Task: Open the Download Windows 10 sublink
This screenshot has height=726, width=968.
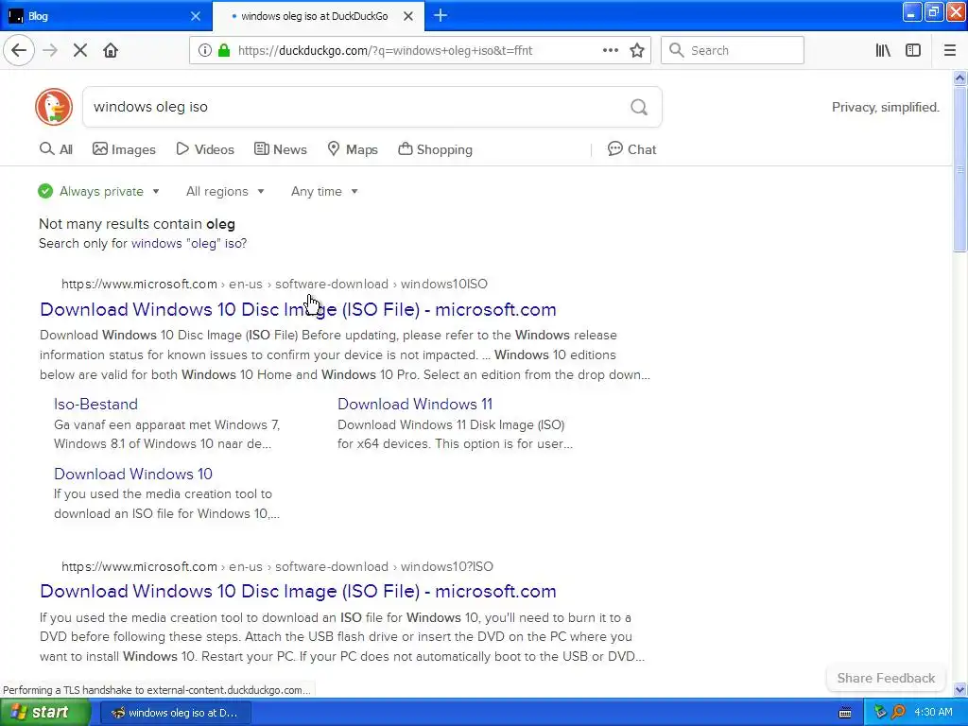Action: tap(133, 474)
